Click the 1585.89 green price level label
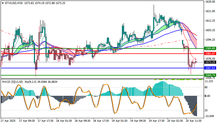This screenshot has height=124, width=217. click(x=210, y=48)
